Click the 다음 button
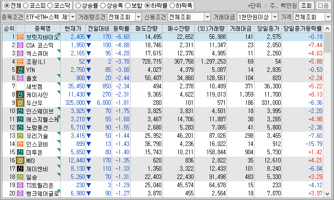This screenshot has width=334, height=200. pos(323,6)
